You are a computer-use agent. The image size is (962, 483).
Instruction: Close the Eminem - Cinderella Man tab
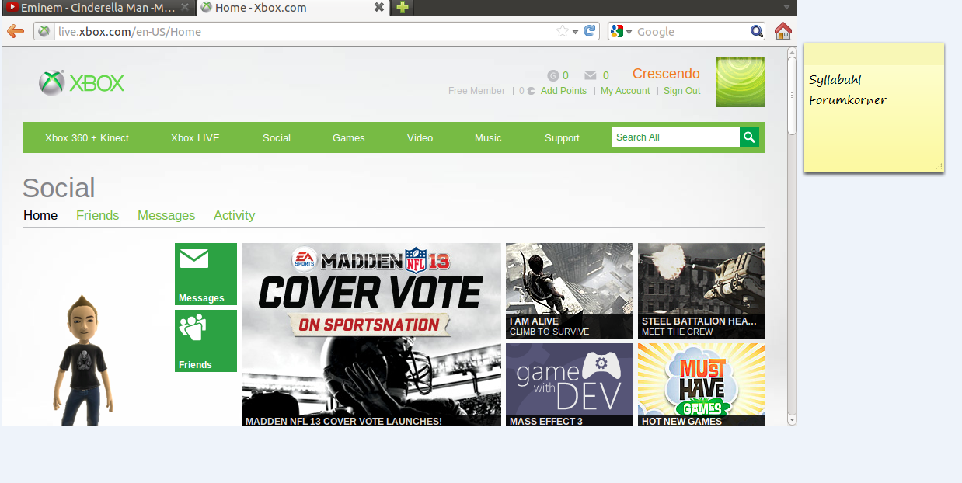tap(185, 7)
